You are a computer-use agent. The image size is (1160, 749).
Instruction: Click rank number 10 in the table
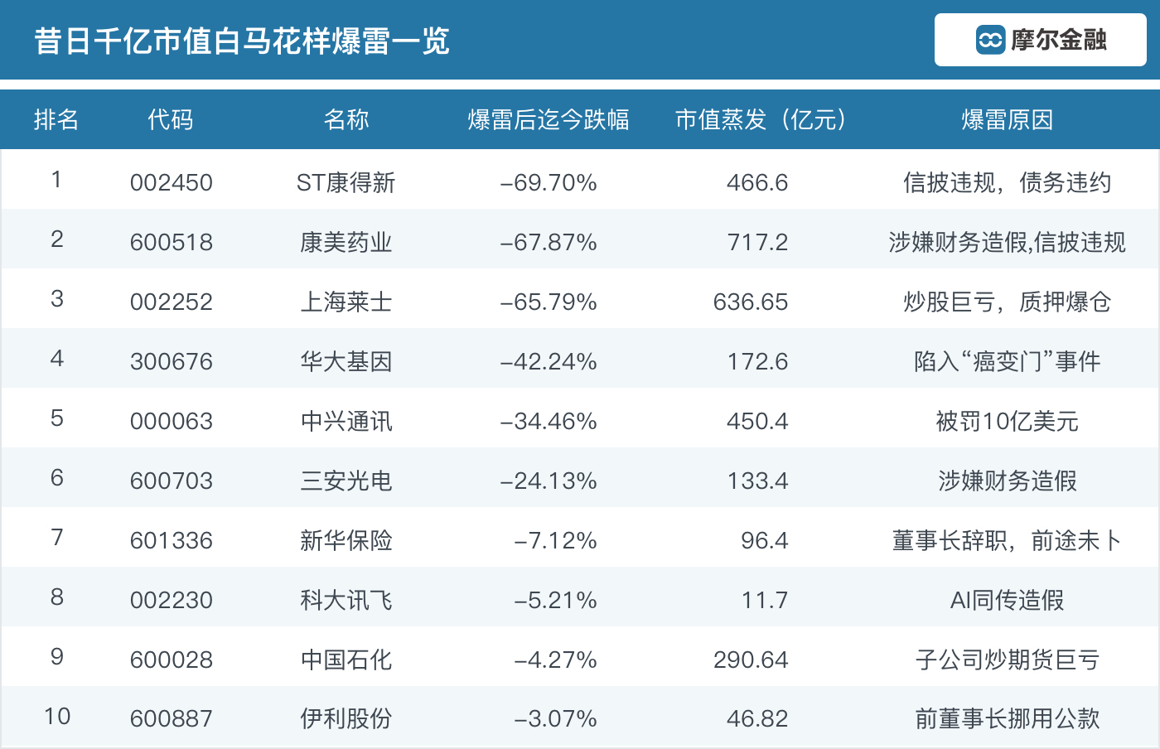57,716
